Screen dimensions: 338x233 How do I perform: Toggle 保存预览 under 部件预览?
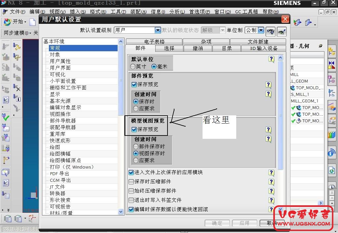134,85
